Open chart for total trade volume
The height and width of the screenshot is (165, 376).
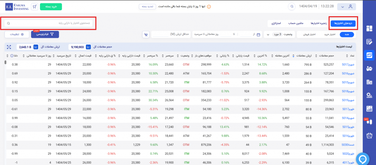(x=88, y=47)
